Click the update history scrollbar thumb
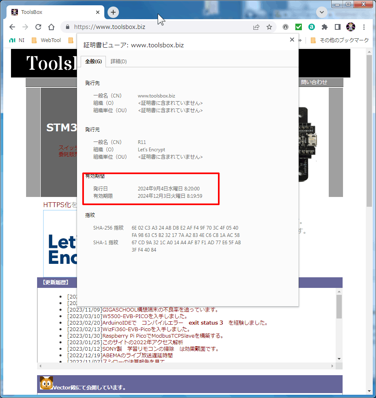 click(x=339, y=306)
